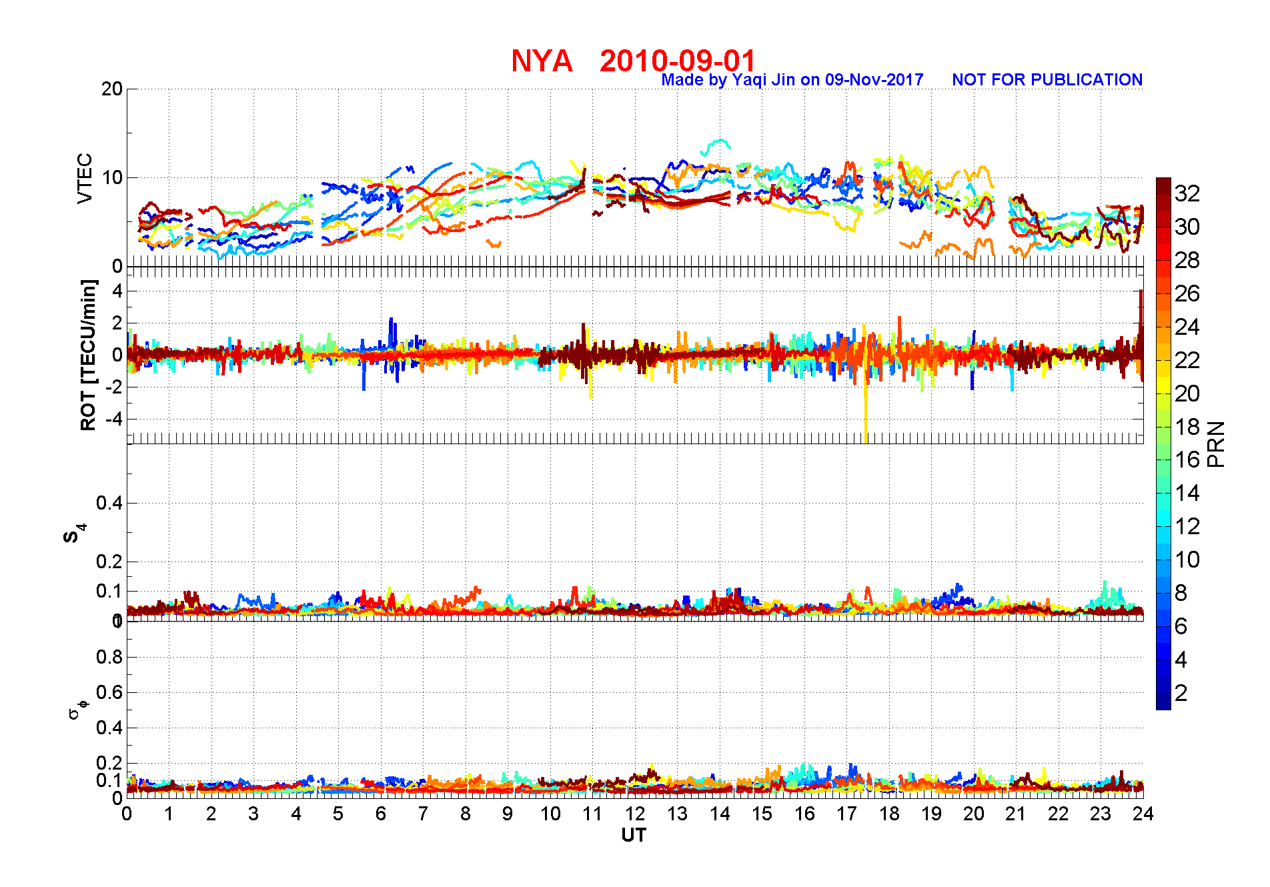Click x-axis tick label 12
The image size is (1270, 887).
click(635, 814)
